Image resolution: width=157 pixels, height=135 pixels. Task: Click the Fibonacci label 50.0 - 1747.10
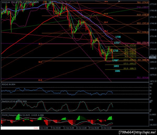tap(143, 23)
